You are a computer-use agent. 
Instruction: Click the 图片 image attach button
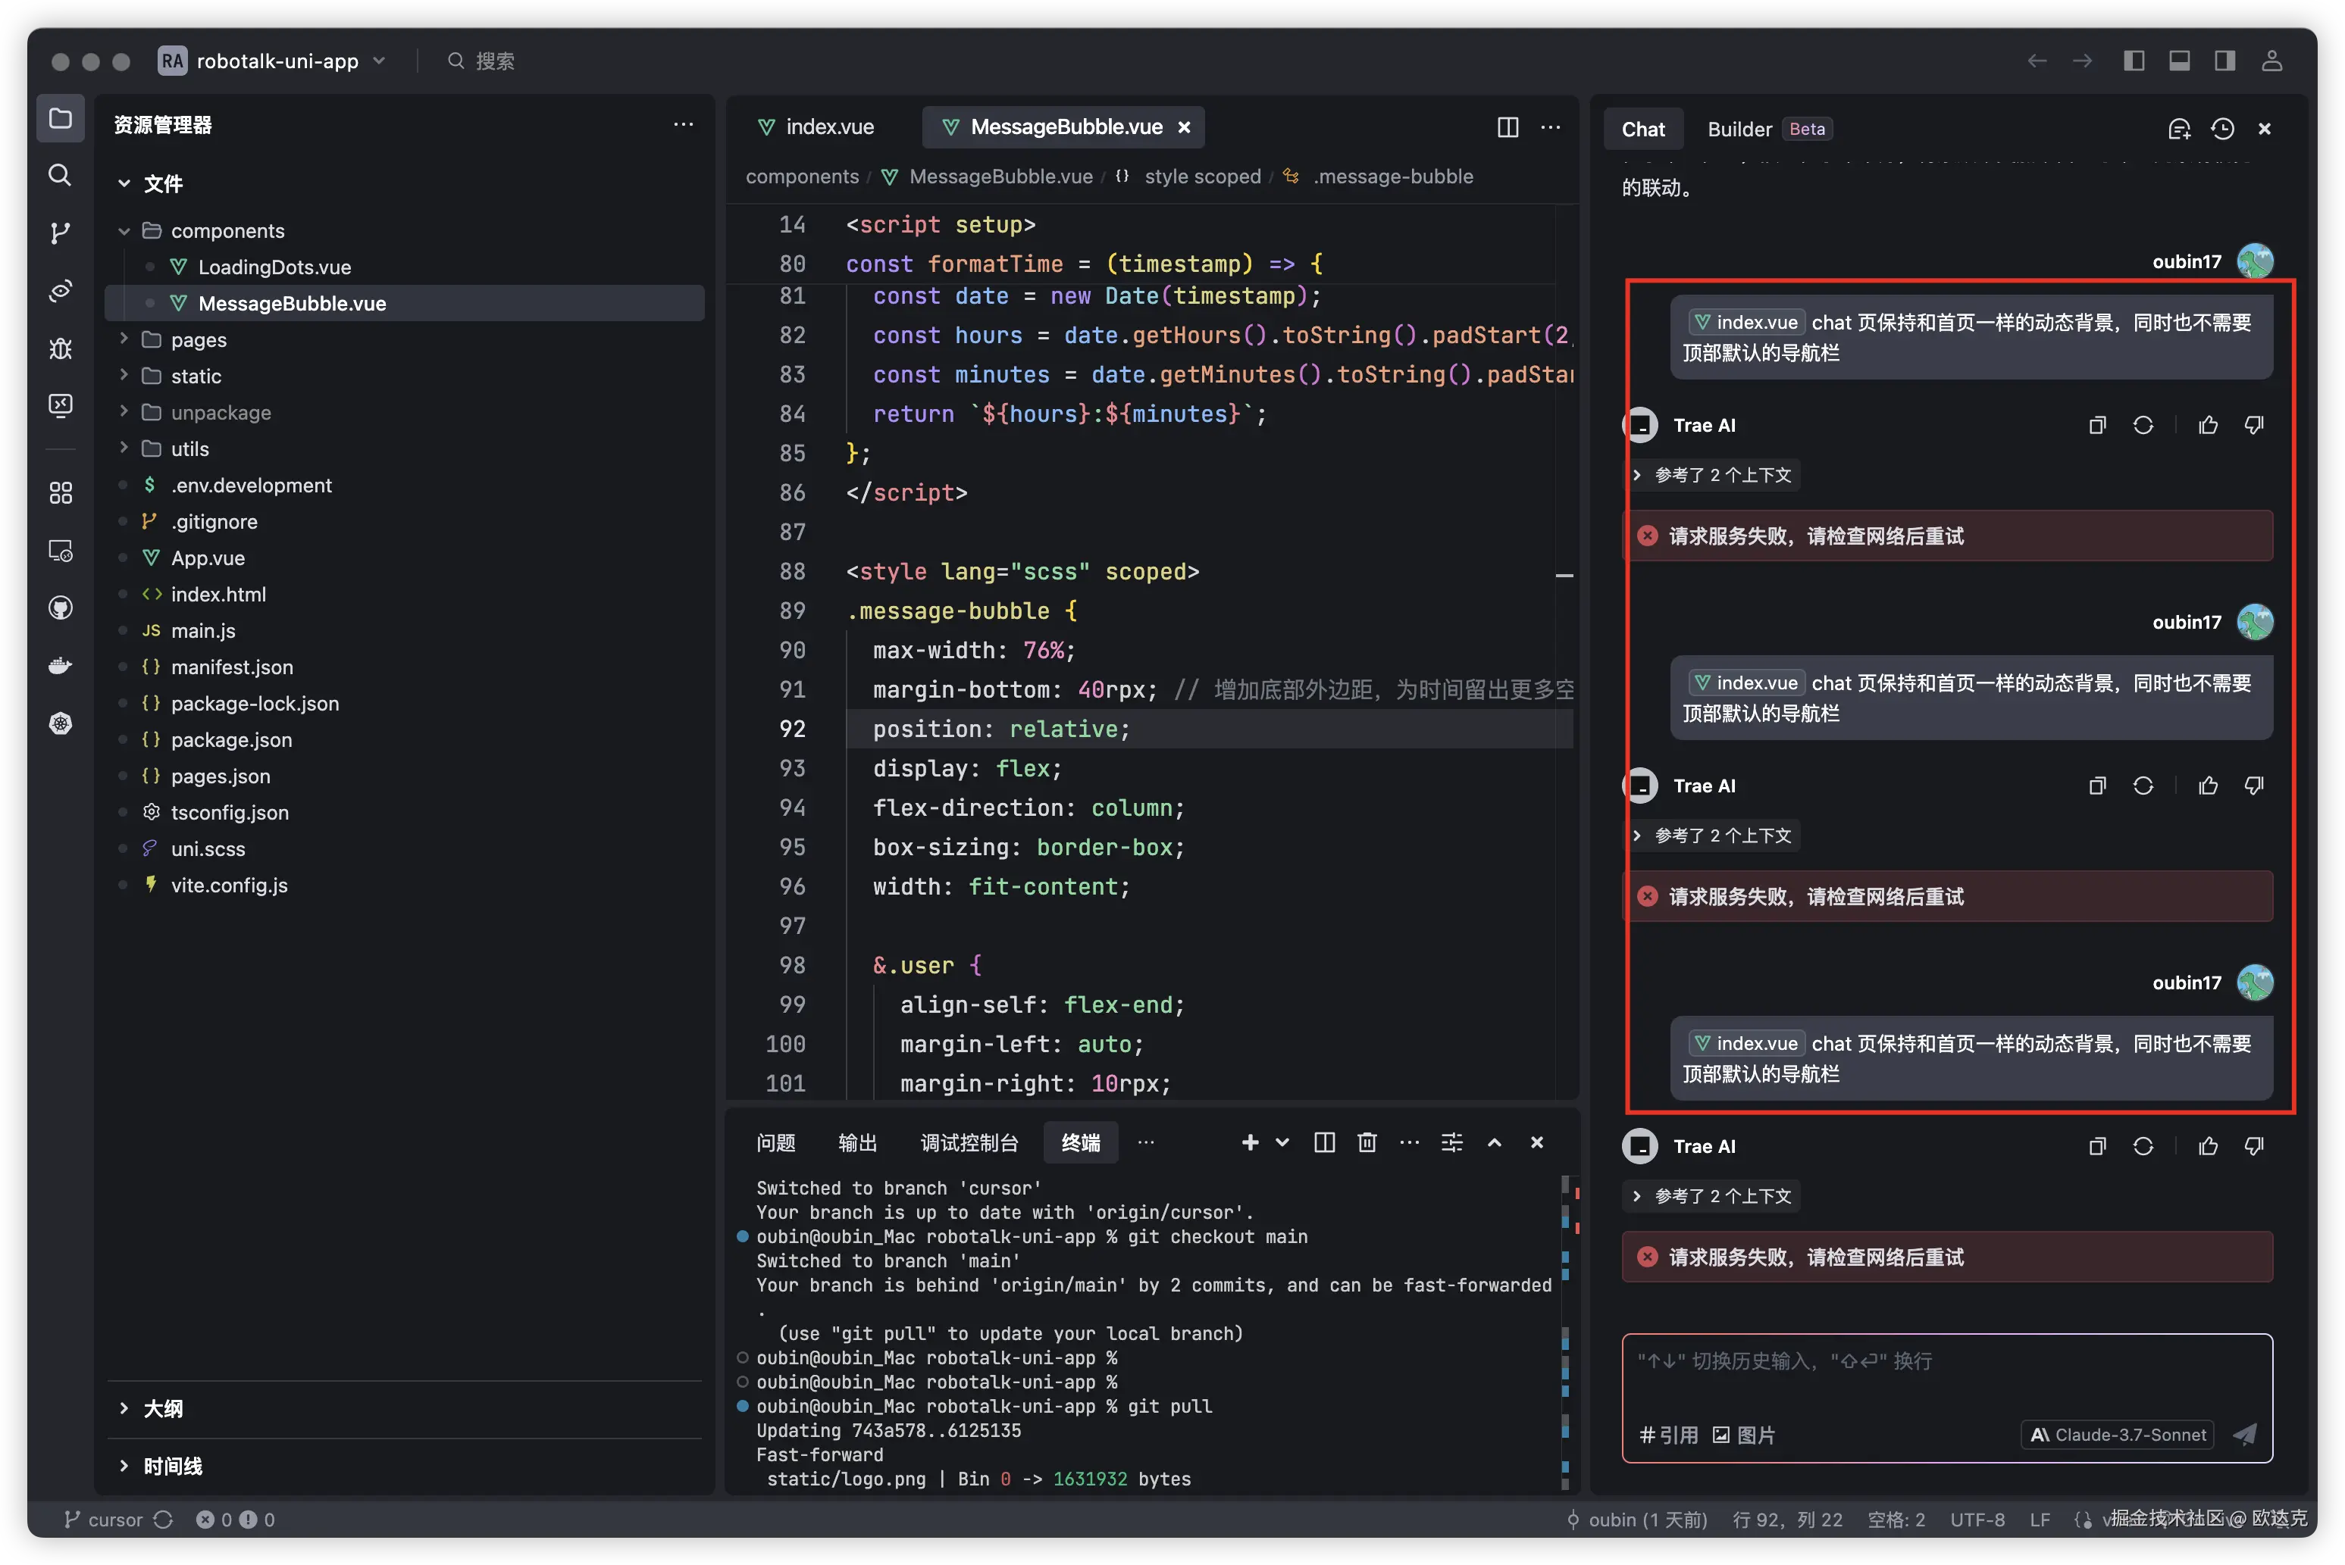click(1744, 1434)
